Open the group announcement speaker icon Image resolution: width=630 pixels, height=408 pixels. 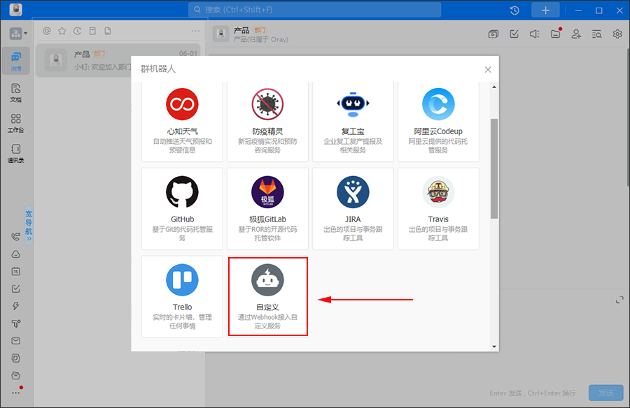(535, 34)
